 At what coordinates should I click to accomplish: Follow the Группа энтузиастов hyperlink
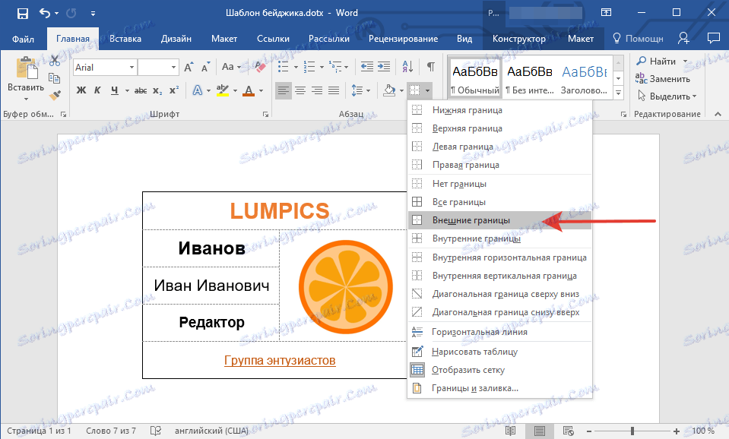point(280,360)
